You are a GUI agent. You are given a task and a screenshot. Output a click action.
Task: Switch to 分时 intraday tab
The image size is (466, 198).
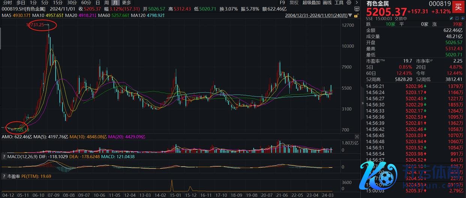pyautogui.click(x=7, y=3)
